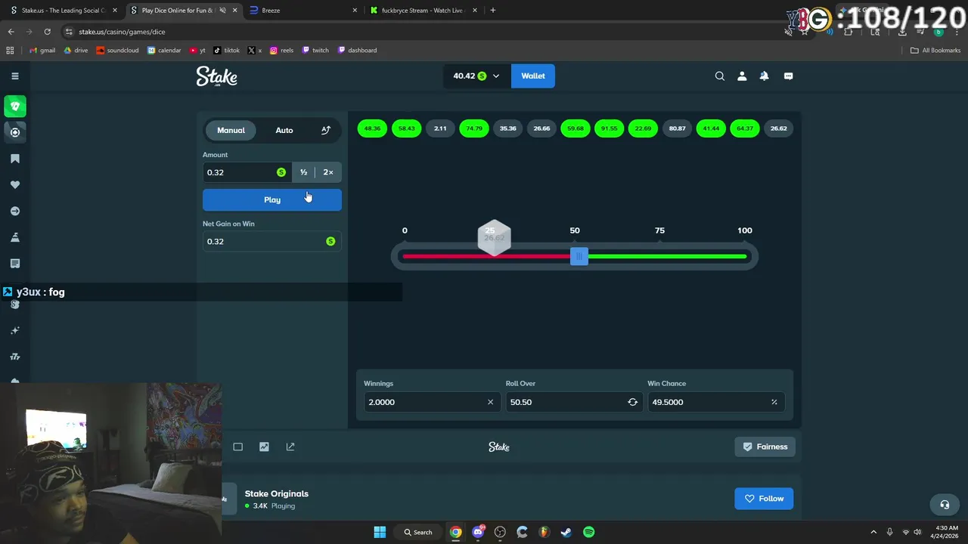The width and height of the screenshot is (968, 544).
Task: Click the browser address bar
Action: (x=423, y=32)
